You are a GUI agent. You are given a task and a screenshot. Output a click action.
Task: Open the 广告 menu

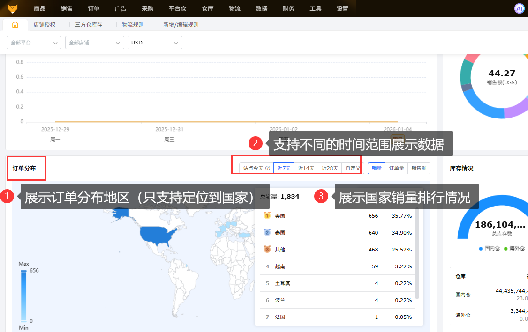click(x=121, y=9)
